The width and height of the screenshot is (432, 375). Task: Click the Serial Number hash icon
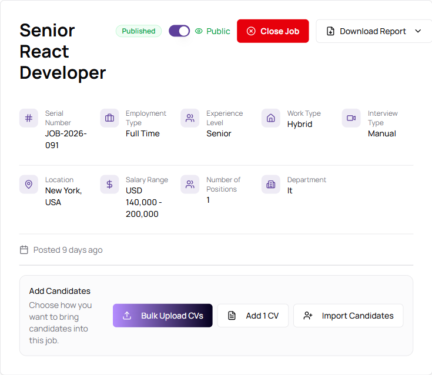point(29,118)
